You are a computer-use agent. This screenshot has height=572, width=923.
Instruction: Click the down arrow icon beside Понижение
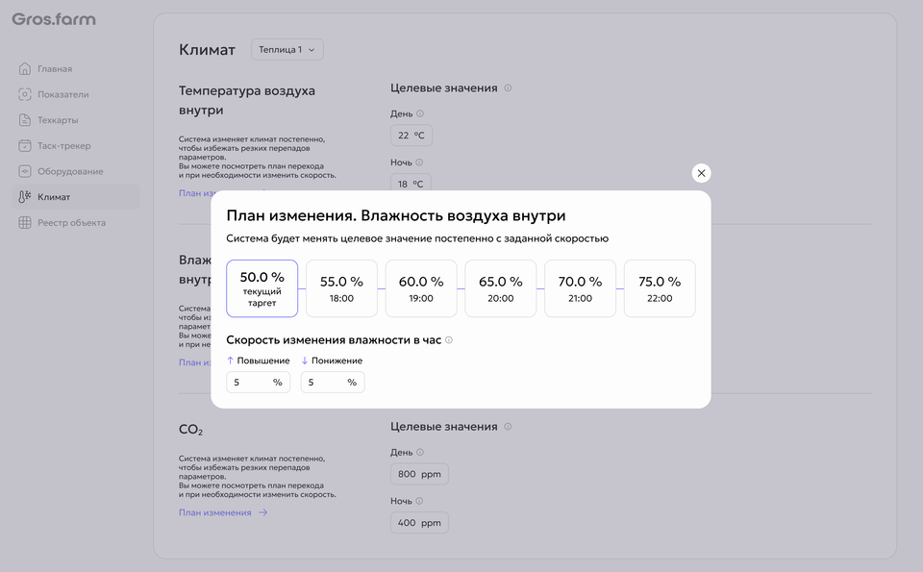click(x=305, y=361)
